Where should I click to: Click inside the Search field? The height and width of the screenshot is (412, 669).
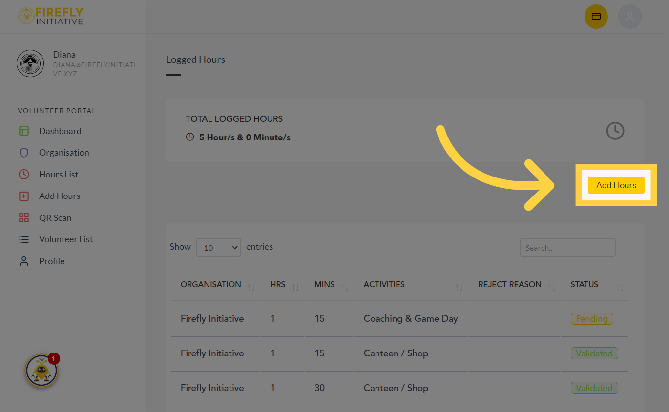click(x=567, y=247)
